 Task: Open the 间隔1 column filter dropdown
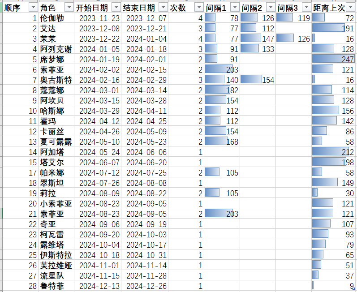pos(235,8)
